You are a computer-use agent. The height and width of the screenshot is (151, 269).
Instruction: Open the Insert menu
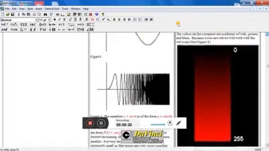click(x=39, y=9)
